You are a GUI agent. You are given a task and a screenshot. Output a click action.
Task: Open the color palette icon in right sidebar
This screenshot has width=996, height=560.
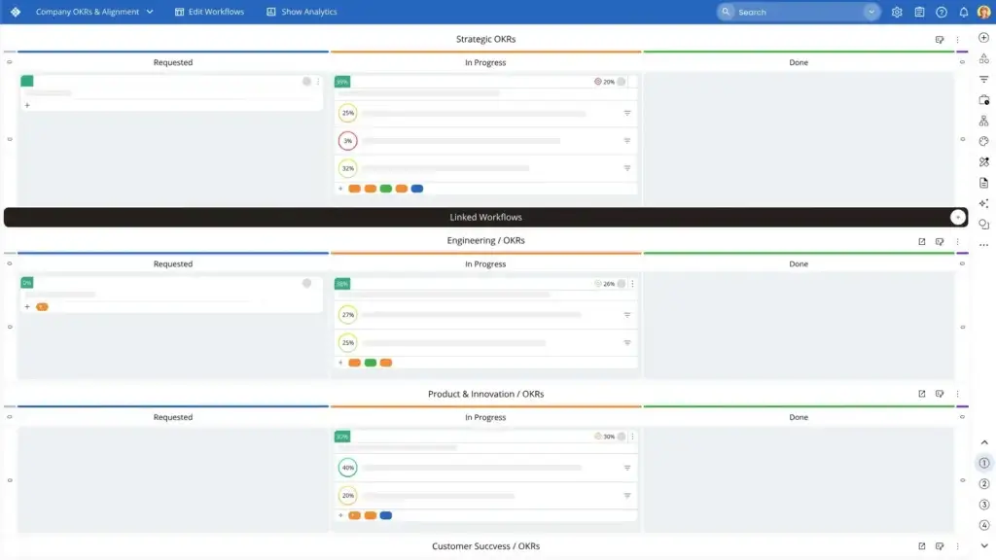(983, 139)
